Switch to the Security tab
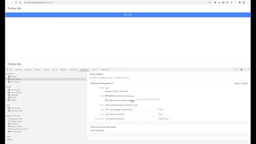 pos(94,70)
